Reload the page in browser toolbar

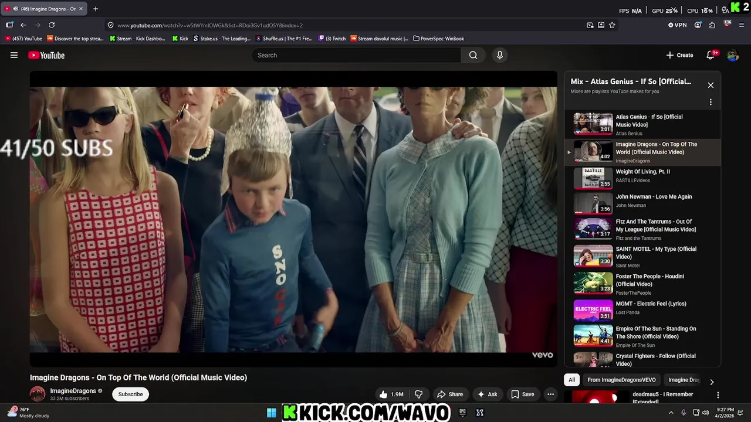click(52, 25)
